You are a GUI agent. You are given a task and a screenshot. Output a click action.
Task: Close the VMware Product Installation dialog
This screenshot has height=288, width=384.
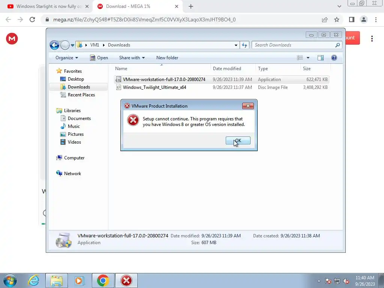(248, 106)
